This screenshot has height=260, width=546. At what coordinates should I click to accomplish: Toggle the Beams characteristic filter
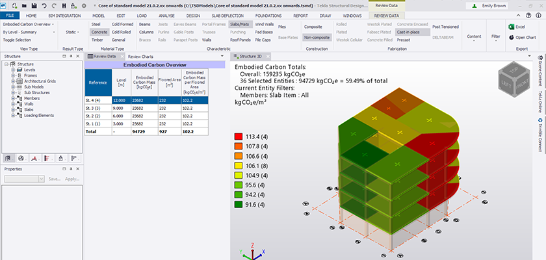click(145, 24)
